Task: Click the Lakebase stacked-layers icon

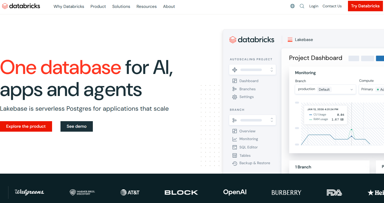Action: pos(290,40)
